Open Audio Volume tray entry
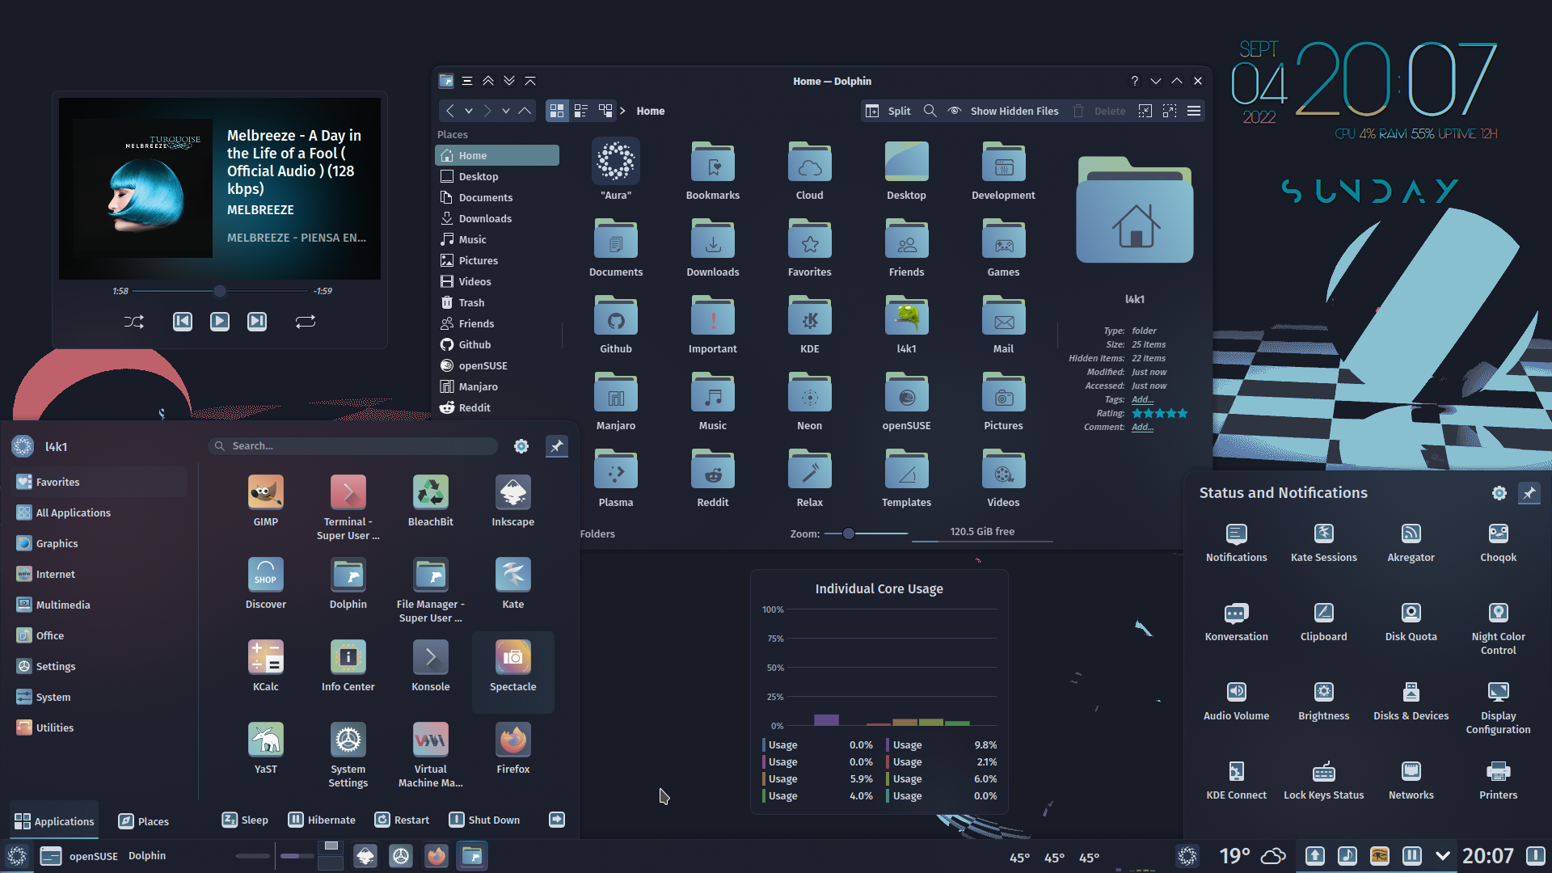Viewport: 1552px width, 873px height. (x=1236, y=702)
